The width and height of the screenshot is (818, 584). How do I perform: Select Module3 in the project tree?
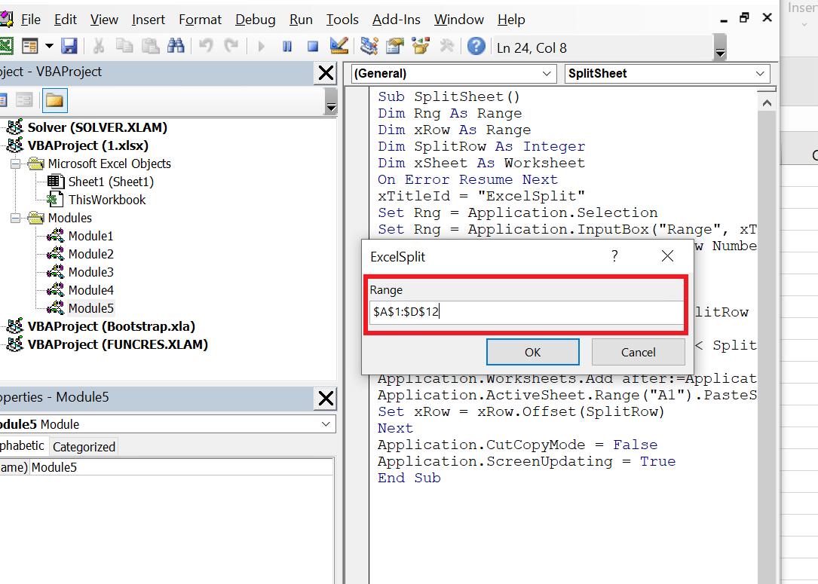point(90,272)
